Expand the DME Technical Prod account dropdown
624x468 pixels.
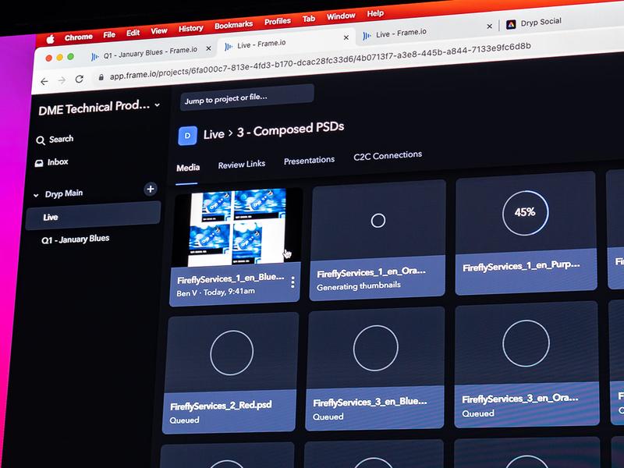[158, 105]
